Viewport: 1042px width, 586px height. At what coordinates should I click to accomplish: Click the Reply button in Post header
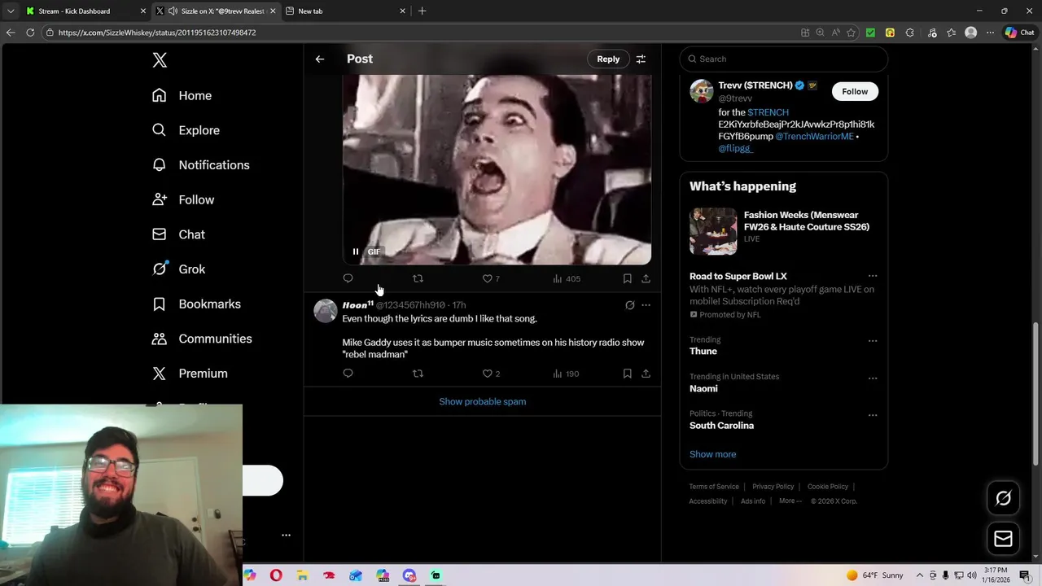pyautogui.click(x=608, y=59)
